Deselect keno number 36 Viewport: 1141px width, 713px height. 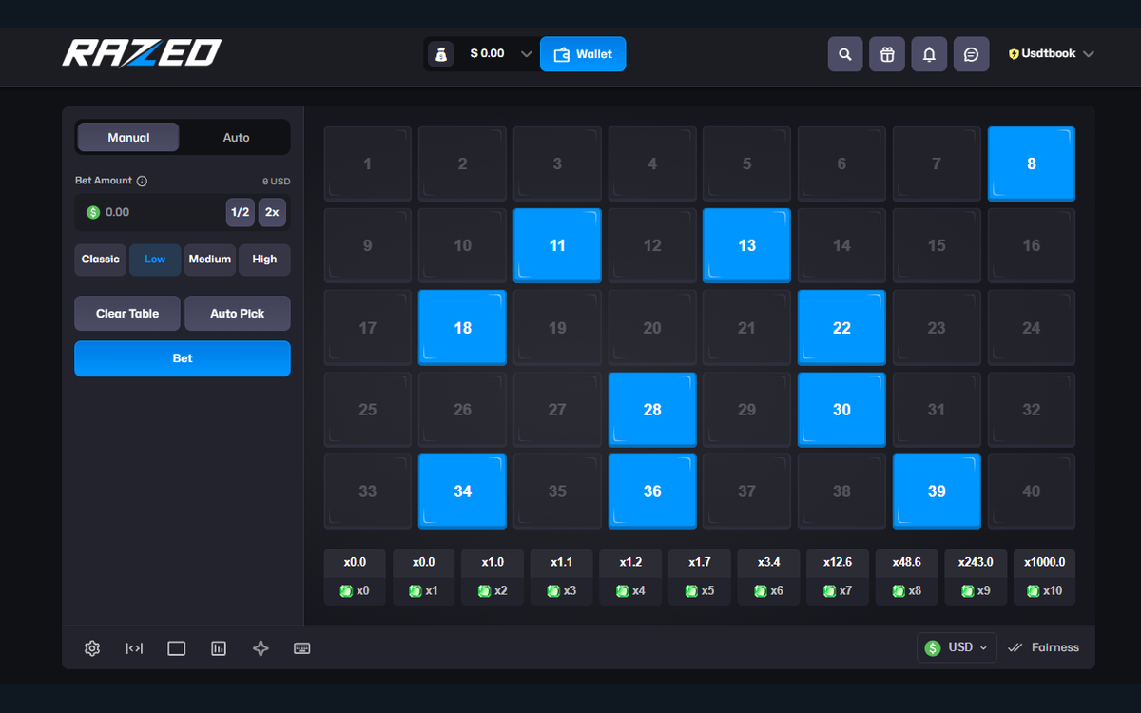click(x=652, y=491)
